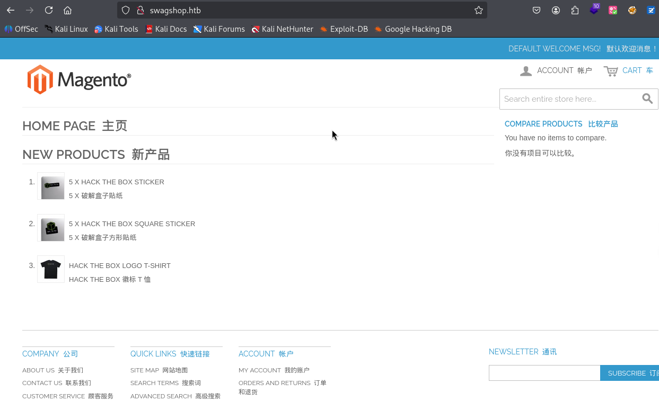Open the About Us footer link
659x401 pixels.
click(52, 370)
